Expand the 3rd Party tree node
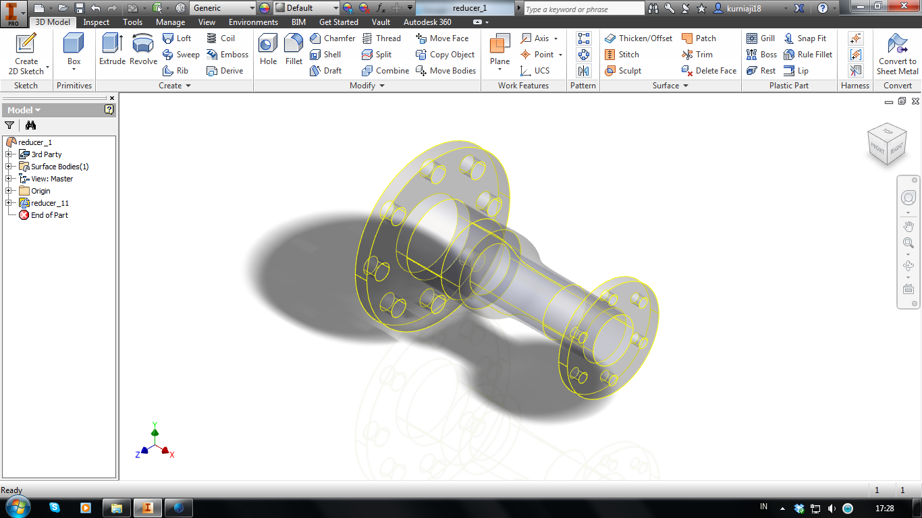Screen dimensions: 922x518 tap(9, 154)
